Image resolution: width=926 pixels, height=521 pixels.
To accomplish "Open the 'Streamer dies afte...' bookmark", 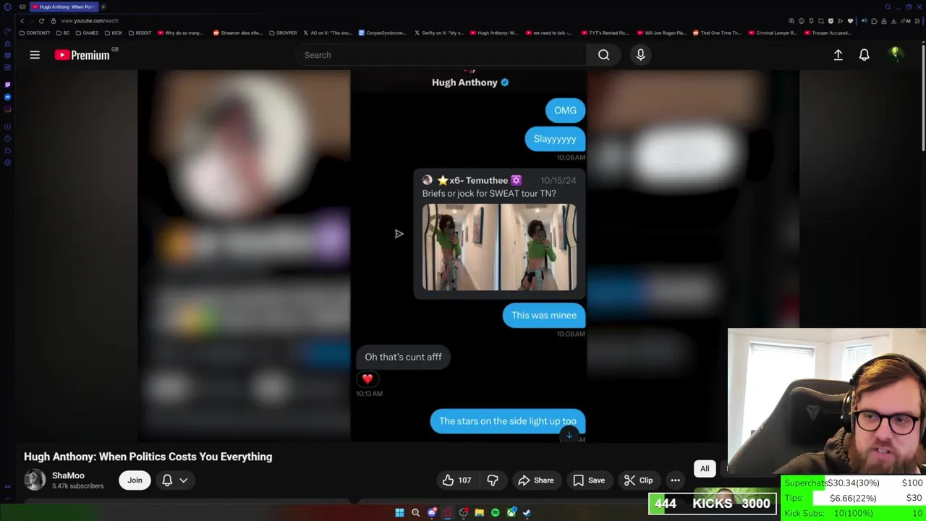I will 237,33.
